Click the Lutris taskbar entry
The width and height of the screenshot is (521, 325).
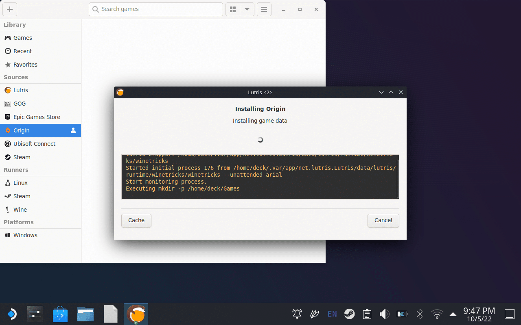136,314
